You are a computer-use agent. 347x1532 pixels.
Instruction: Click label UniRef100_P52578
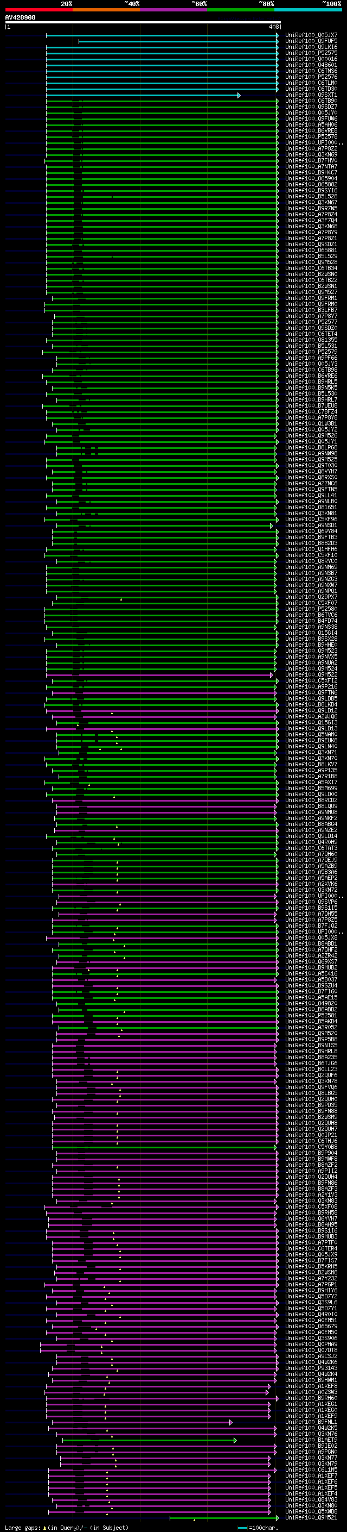tap(311, 137)
